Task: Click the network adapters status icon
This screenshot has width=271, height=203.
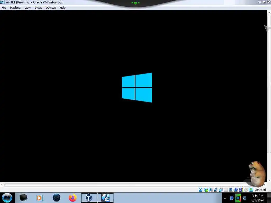Action: click(216, 190)
